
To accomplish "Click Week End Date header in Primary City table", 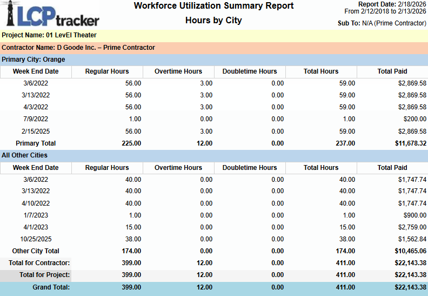I will click(36, 71).
